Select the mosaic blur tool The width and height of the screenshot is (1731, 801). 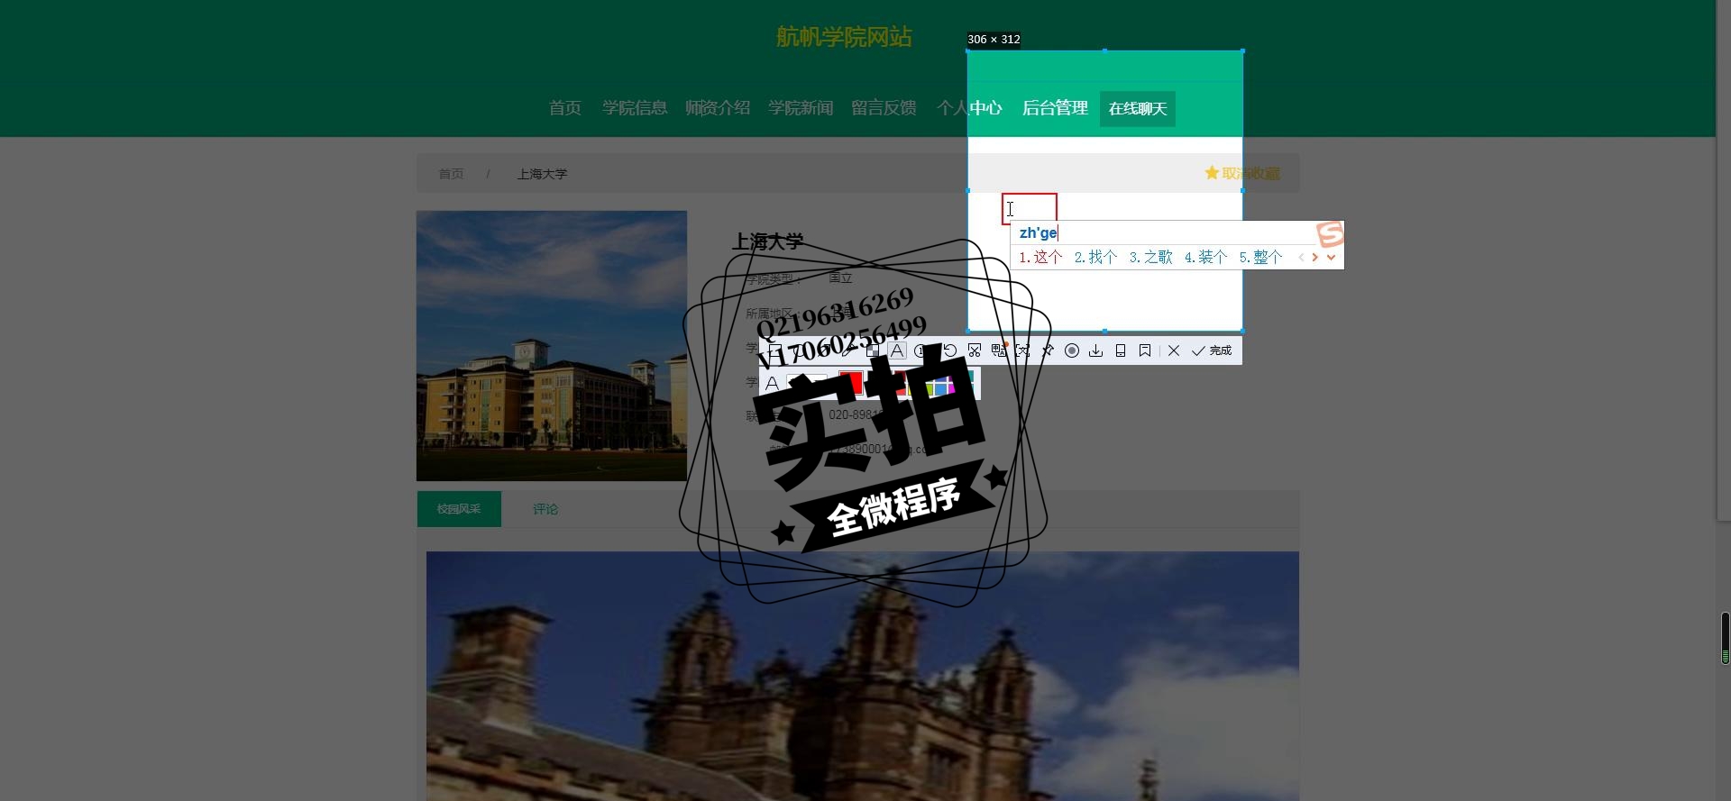[x=872, y=350]
